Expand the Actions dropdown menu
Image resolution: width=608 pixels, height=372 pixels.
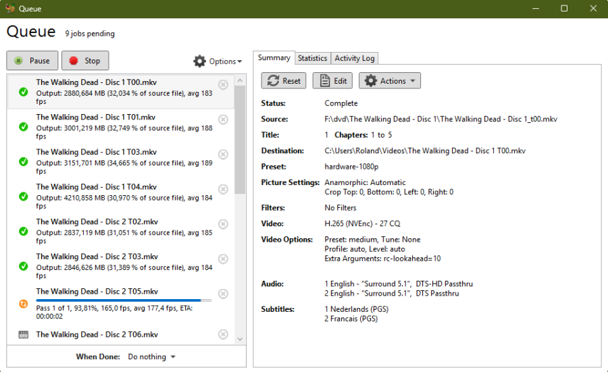[390, 81]
